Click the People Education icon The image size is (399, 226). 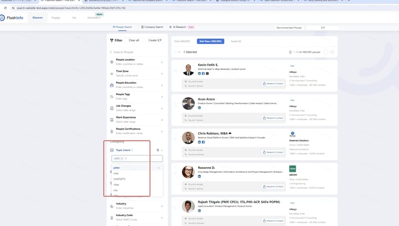[x=111, y=85]
